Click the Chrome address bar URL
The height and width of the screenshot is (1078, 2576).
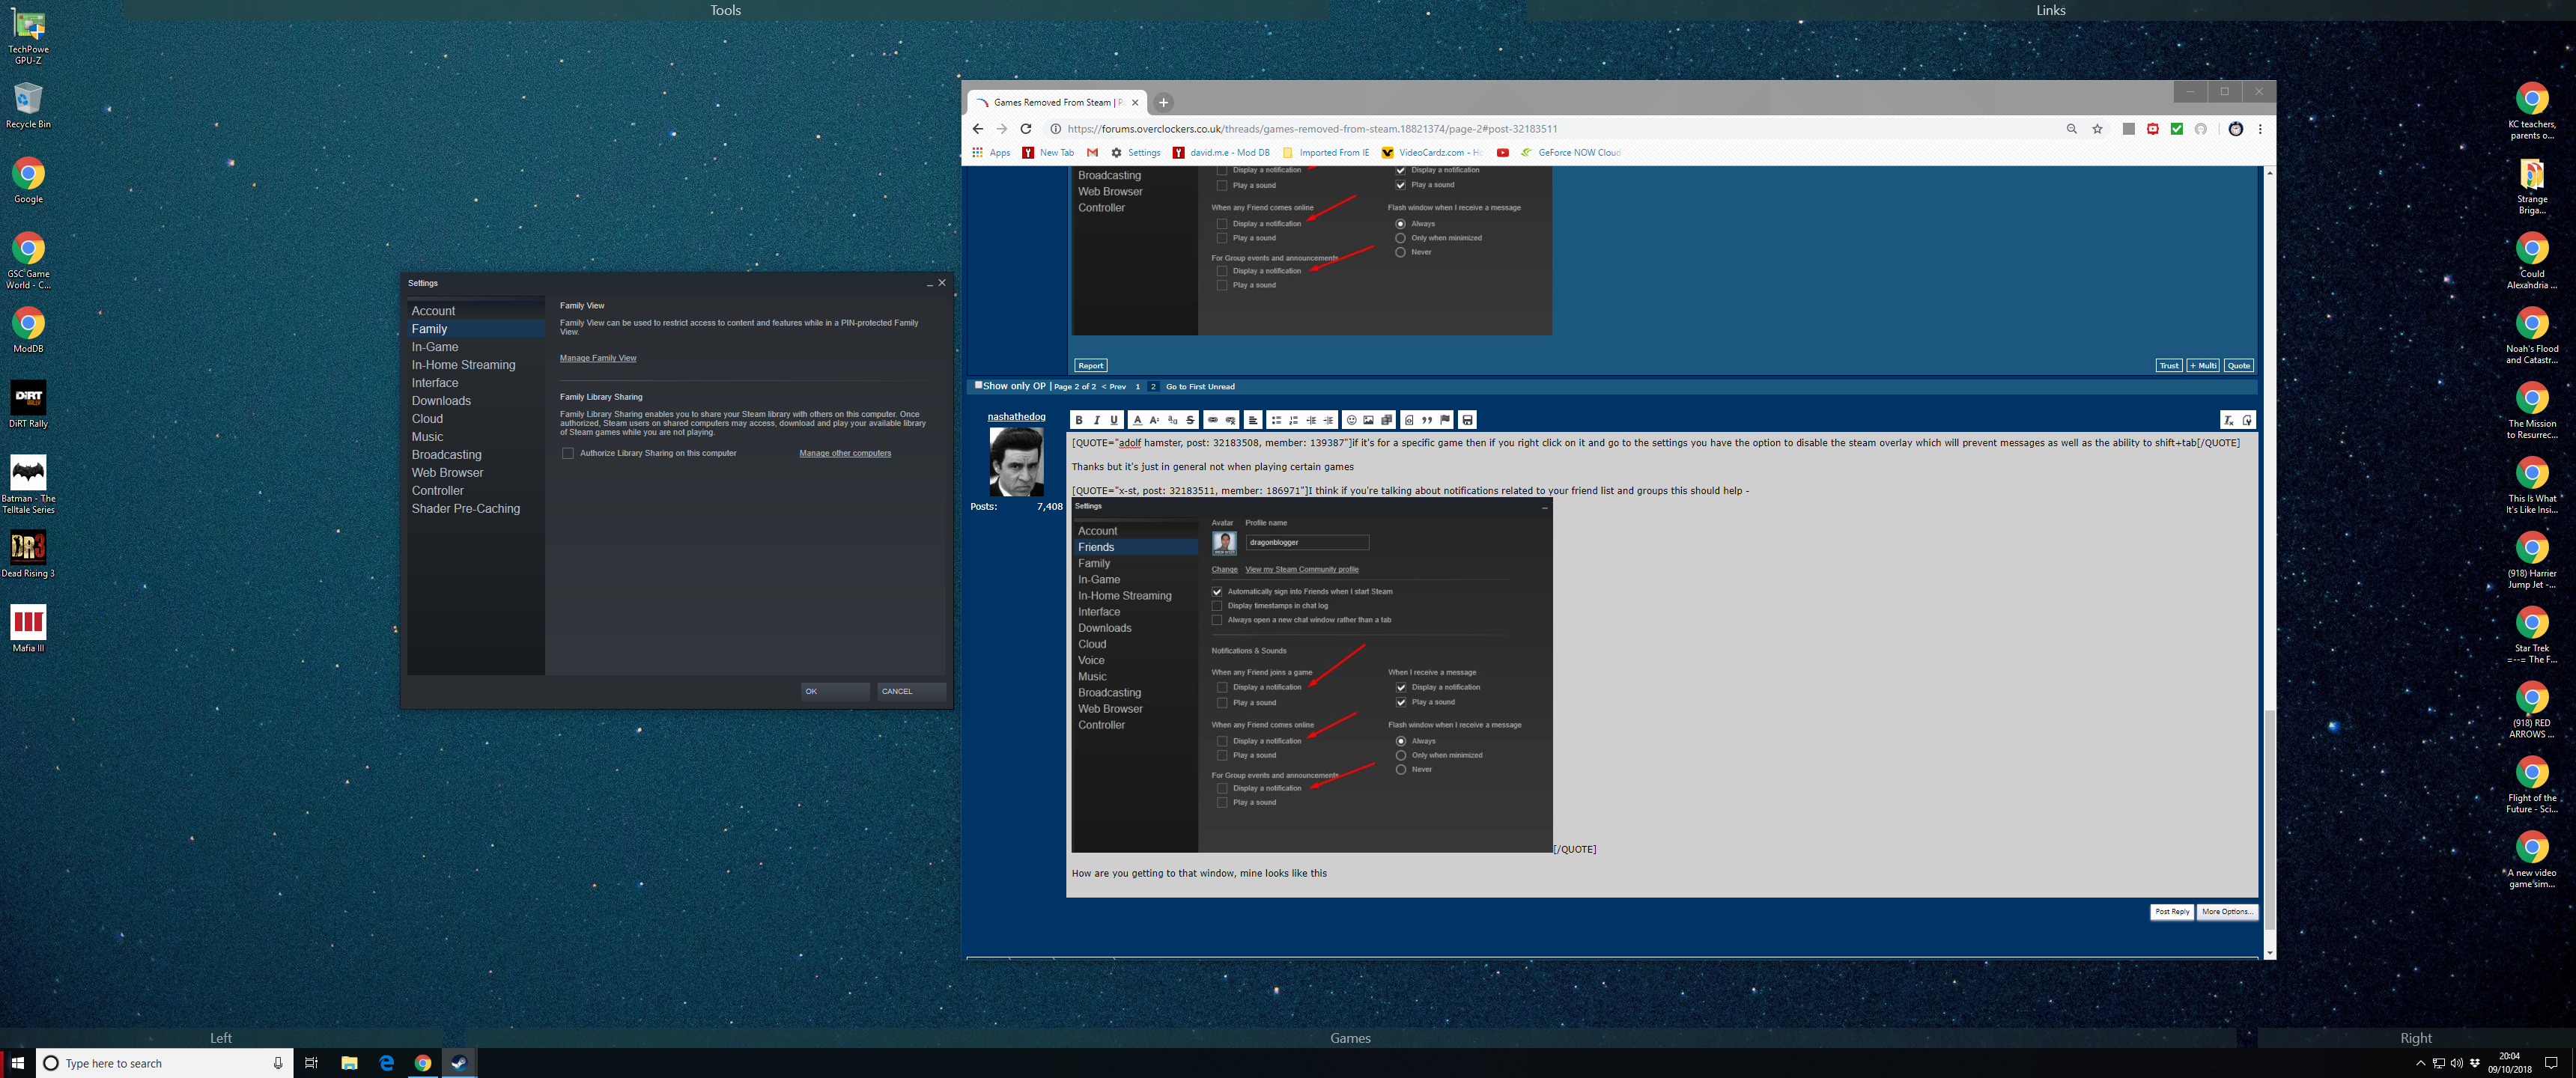[1312, 129]
